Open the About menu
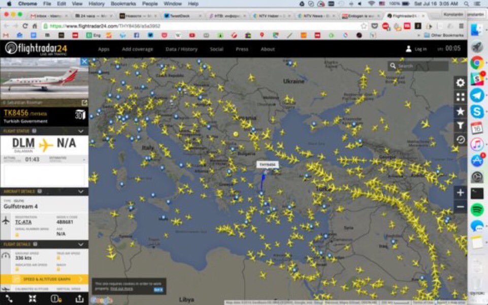 point(268,49)
